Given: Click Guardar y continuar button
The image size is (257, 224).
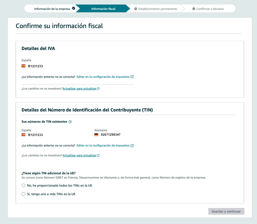Looking at the screenshot, I should pos(226,211).
